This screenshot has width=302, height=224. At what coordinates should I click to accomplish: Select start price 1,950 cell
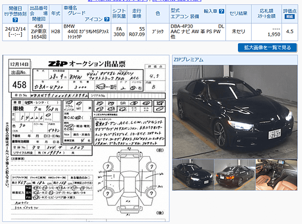267,32
